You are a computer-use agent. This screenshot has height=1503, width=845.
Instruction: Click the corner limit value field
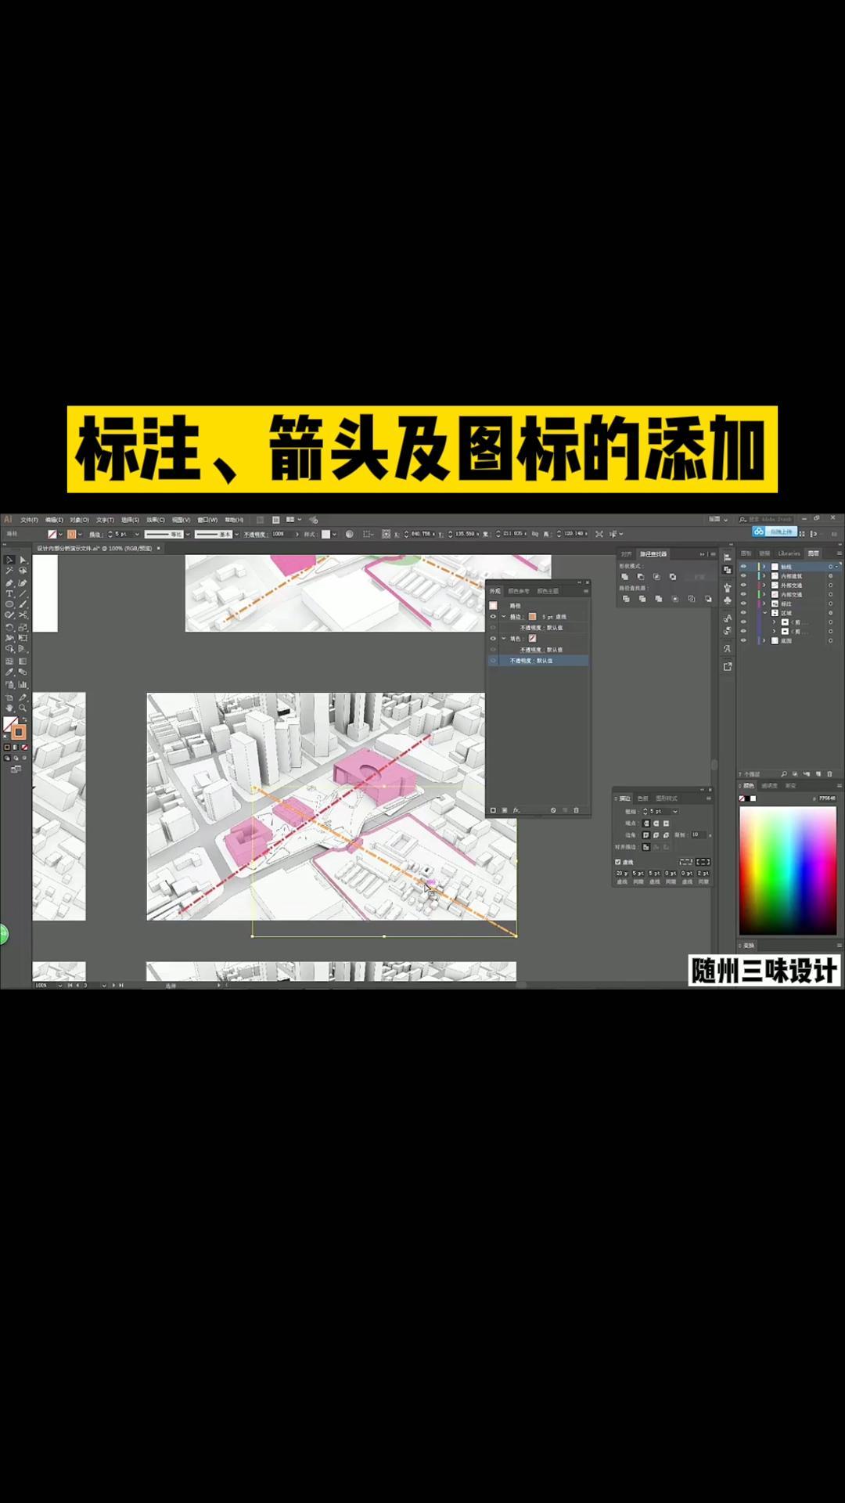pos(696,834)
